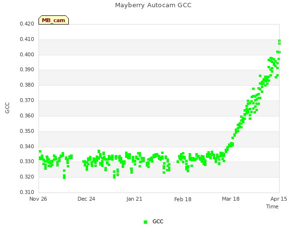This screenshot has width=308, height=231.
Task: Click the 0.420 y-axis label
Action: (27, 24)
